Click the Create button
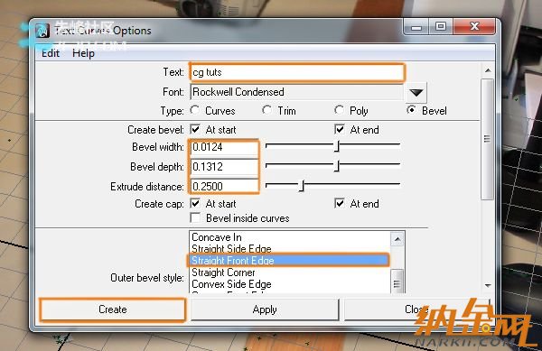This screenshot has height=351, width=542. 113,309
